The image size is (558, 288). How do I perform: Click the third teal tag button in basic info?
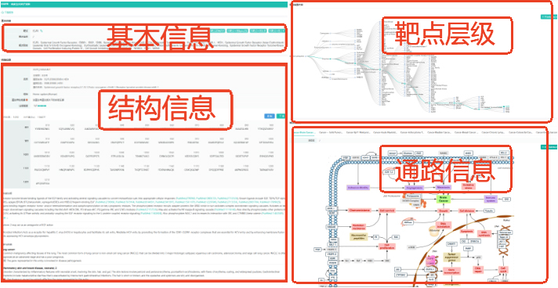[x=259, y=31]
